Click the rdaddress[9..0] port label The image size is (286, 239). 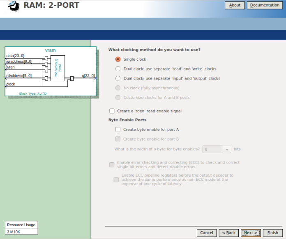click(19, 75)
